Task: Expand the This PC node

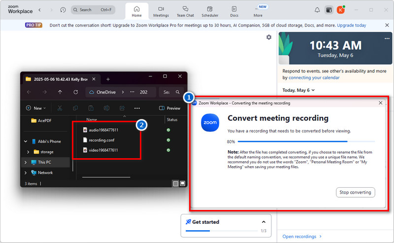Action: pos(26,162)
